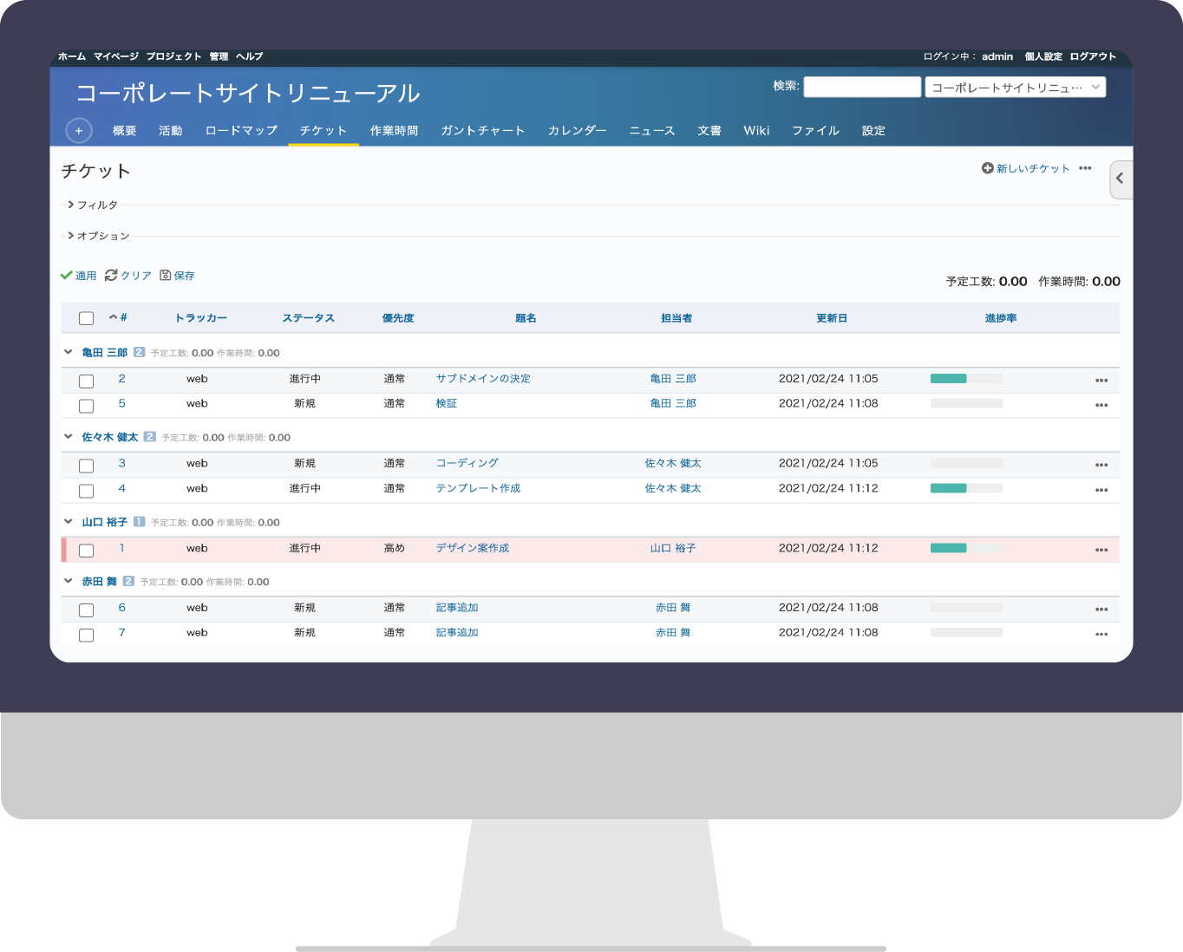Expand the フィルタ section
Image resolution: width=1183 pixels, height=952 pixels.
coord(93,205)
